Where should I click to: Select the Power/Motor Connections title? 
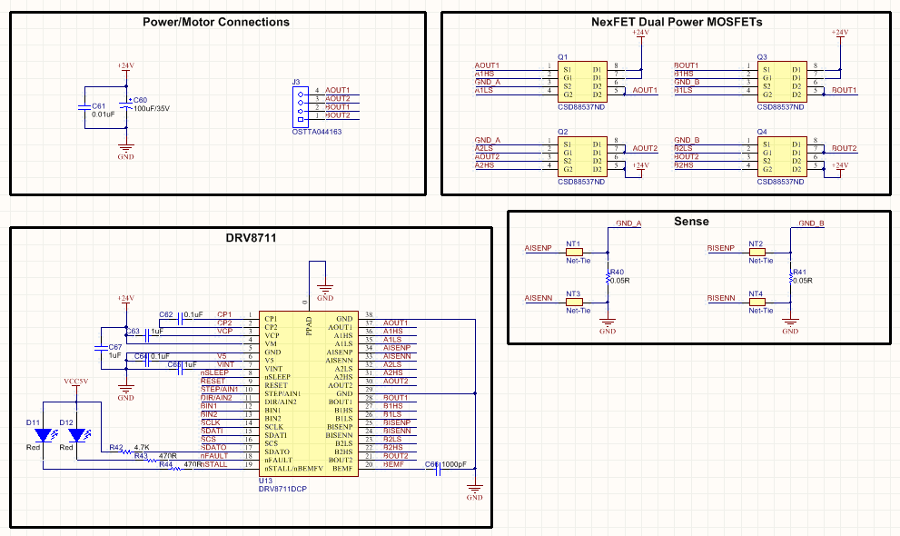click(216, 23)
